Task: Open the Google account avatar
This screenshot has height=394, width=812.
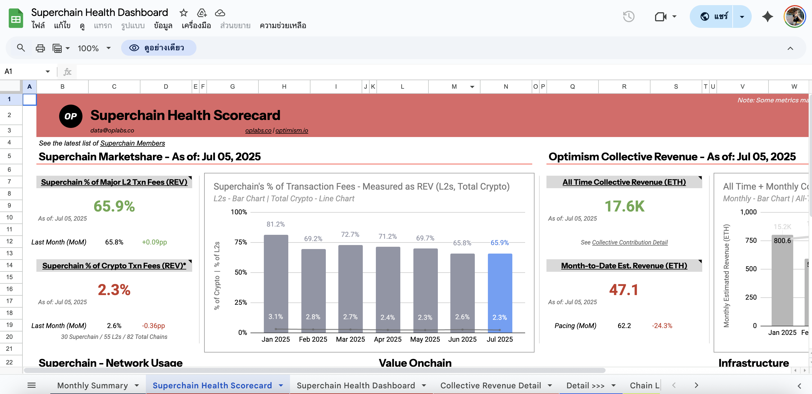Action: click(795, 16)
